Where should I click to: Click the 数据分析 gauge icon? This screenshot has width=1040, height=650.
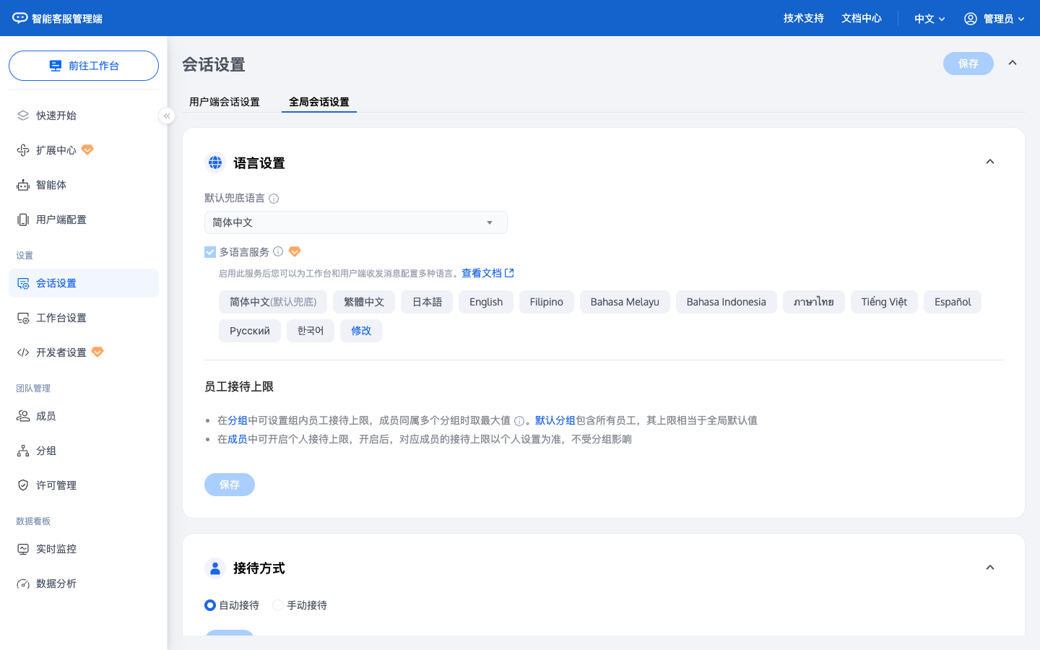tap(23, 584)
